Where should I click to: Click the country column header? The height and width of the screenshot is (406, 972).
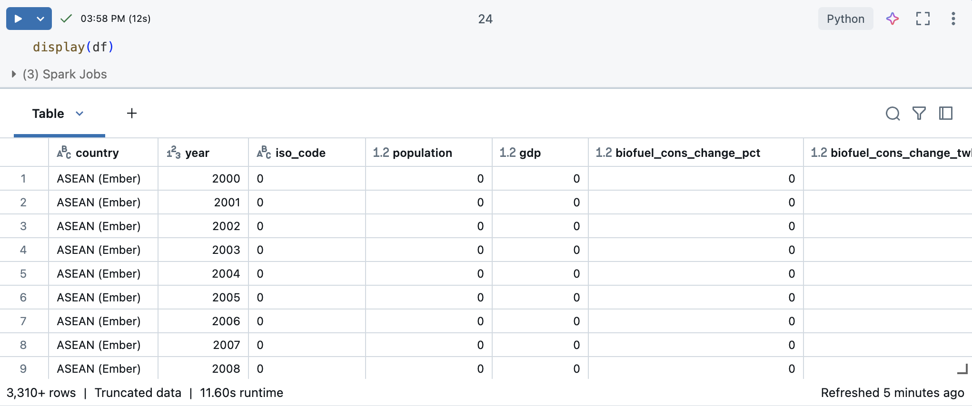[97, 153]
